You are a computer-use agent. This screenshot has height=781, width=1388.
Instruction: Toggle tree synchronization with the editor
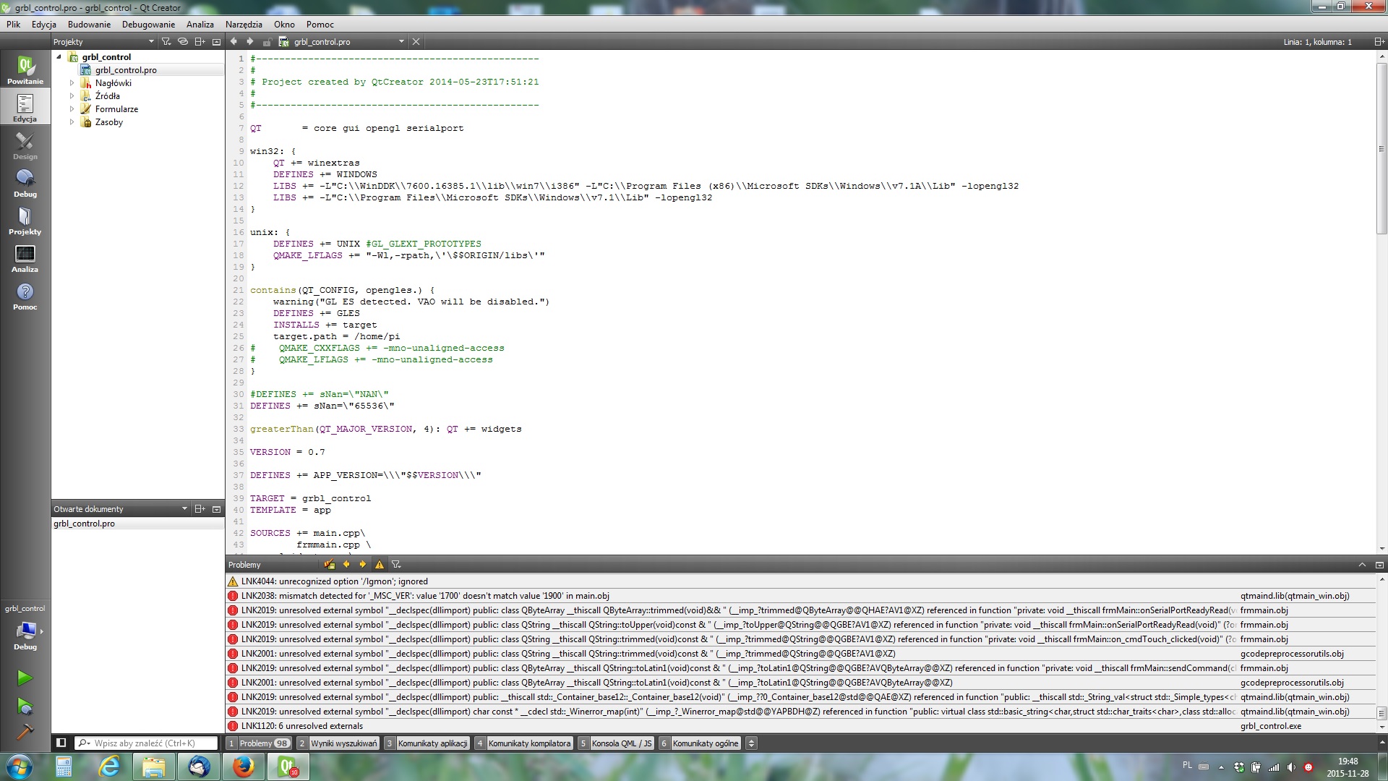click(183, 42)
